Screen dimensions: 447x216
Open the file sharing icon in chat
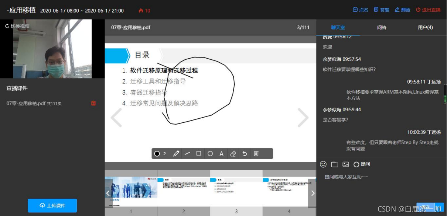click(334, 164)
